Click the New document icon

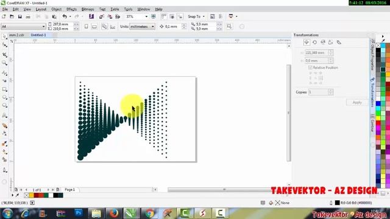[x=4, y=16]
